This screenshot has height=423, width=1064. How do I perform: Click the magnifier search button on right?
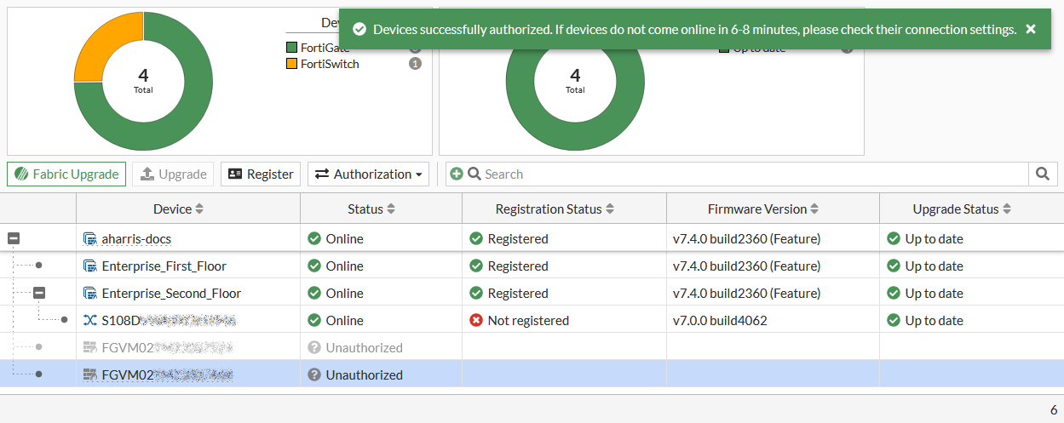tap(1042, 174)
